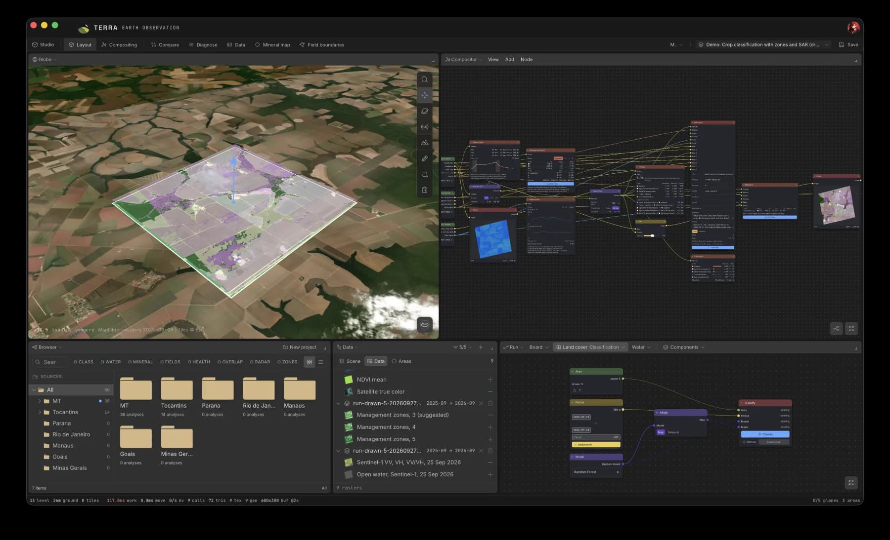The height and width of the screenshot is (540, 890).
Task: Click the radar signal tool icon
Action: [x=425, y=127]
